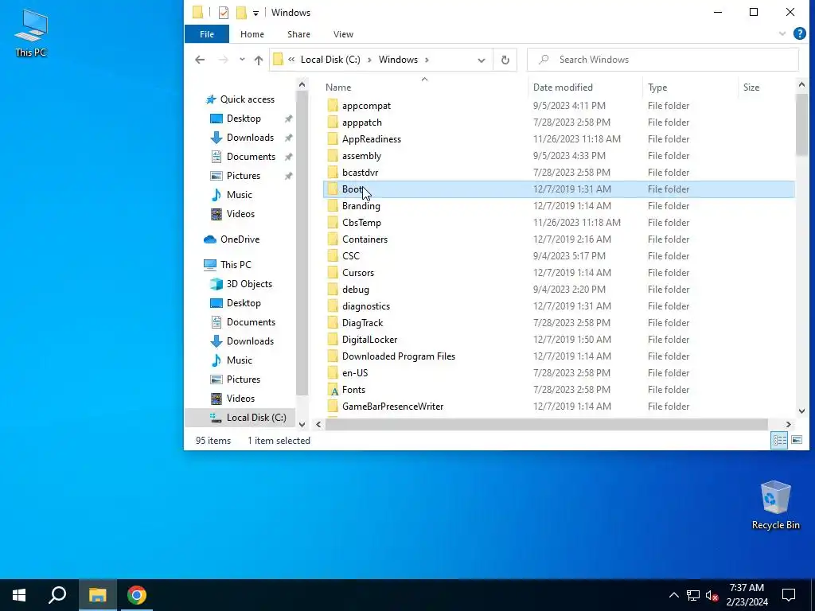The width and height of the screenshot is (815, 611).
Task: Click Local Disk (C:) in address bar
Action: pyautogui.click(x=330, y=60)
